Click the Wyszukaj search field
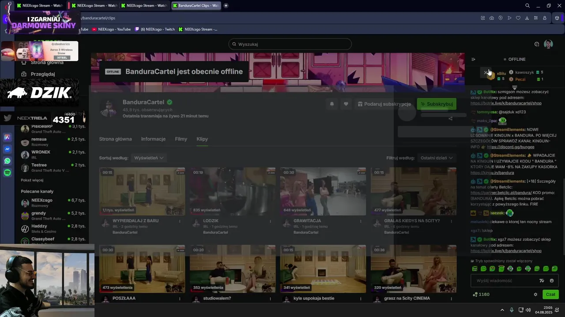This screenshot has width=565, height=317. pyautogui.click(x=290, y=44)
